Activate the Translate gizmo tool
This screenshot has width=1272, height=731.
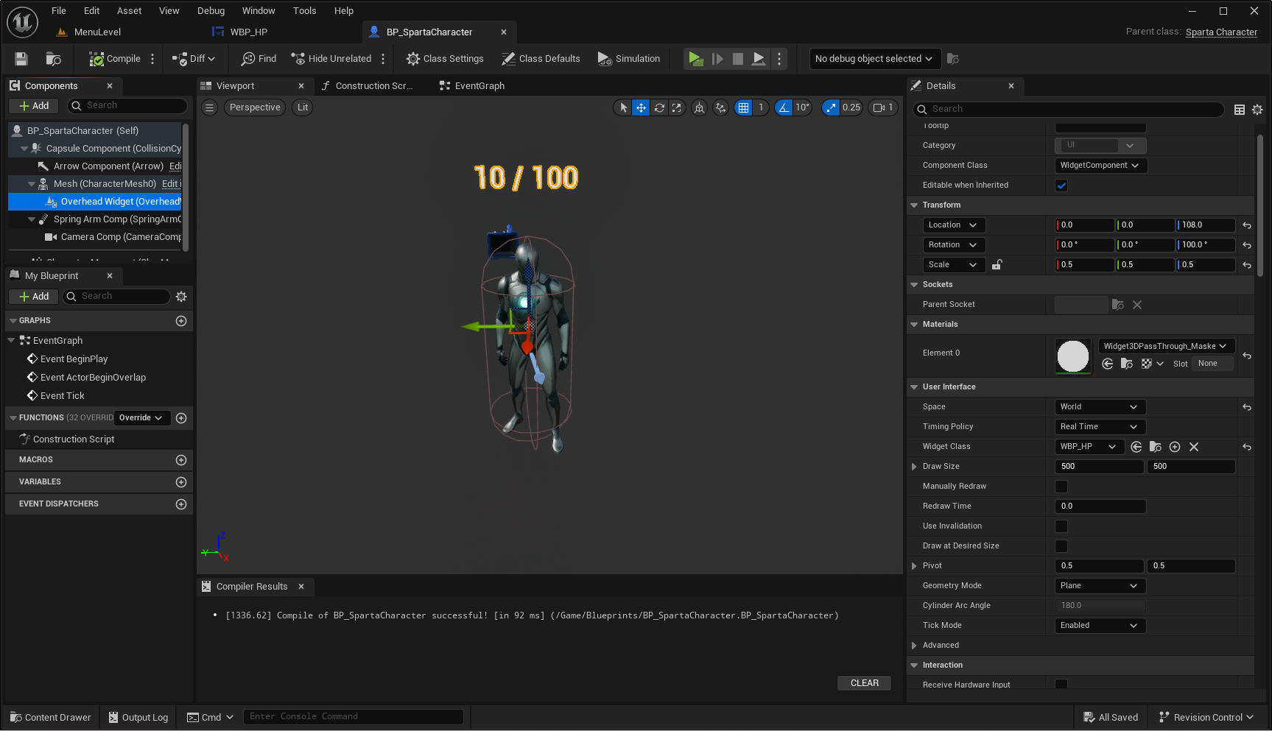pyautogui.click(x=642, y=107)
